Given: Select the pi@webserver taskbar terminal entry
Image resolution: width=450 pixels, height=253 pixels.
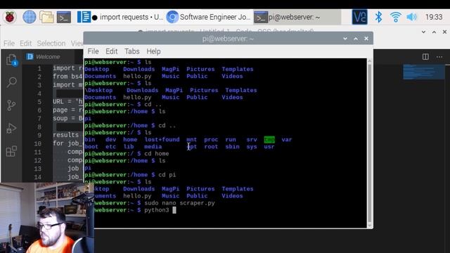Looking at the screenshot, I should [297, 17].
